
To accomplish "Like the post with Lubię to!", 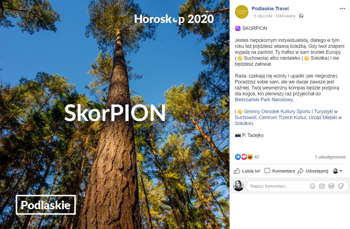I will pos(247,171).
